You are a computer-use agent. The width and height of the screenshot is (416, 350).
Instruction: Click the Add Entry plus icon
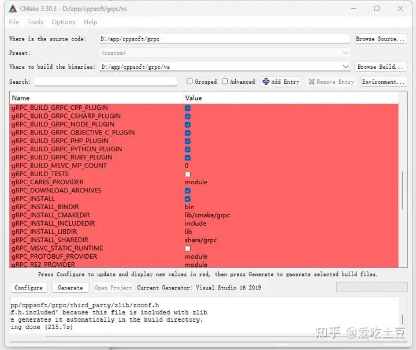pos(266,82)
